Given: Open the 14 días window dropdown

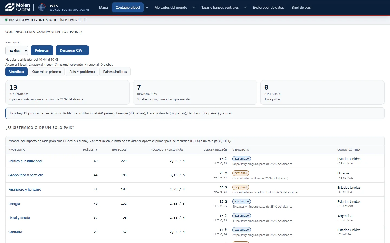Looking at the screenshot, I should pyautogui.click(x=17, y=51).
